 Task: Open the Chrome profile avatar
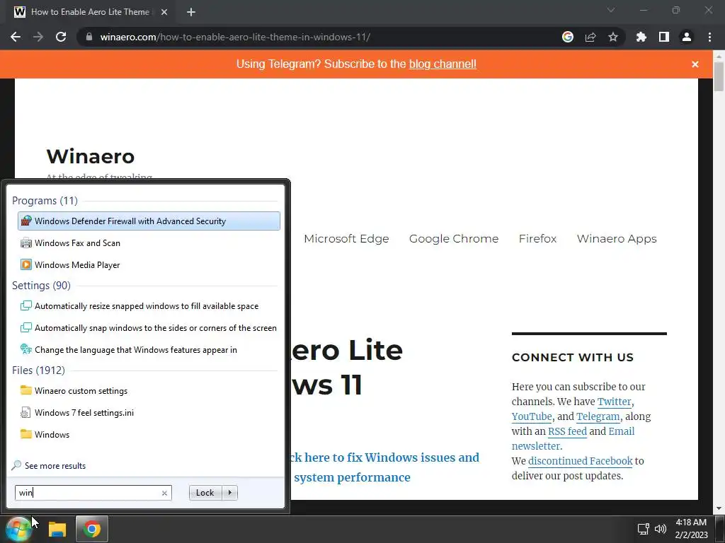tap(687, 37)
